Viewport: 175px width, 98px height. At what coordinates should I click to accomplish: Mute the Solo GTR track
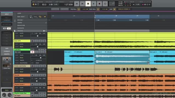(x=44, y=41)
